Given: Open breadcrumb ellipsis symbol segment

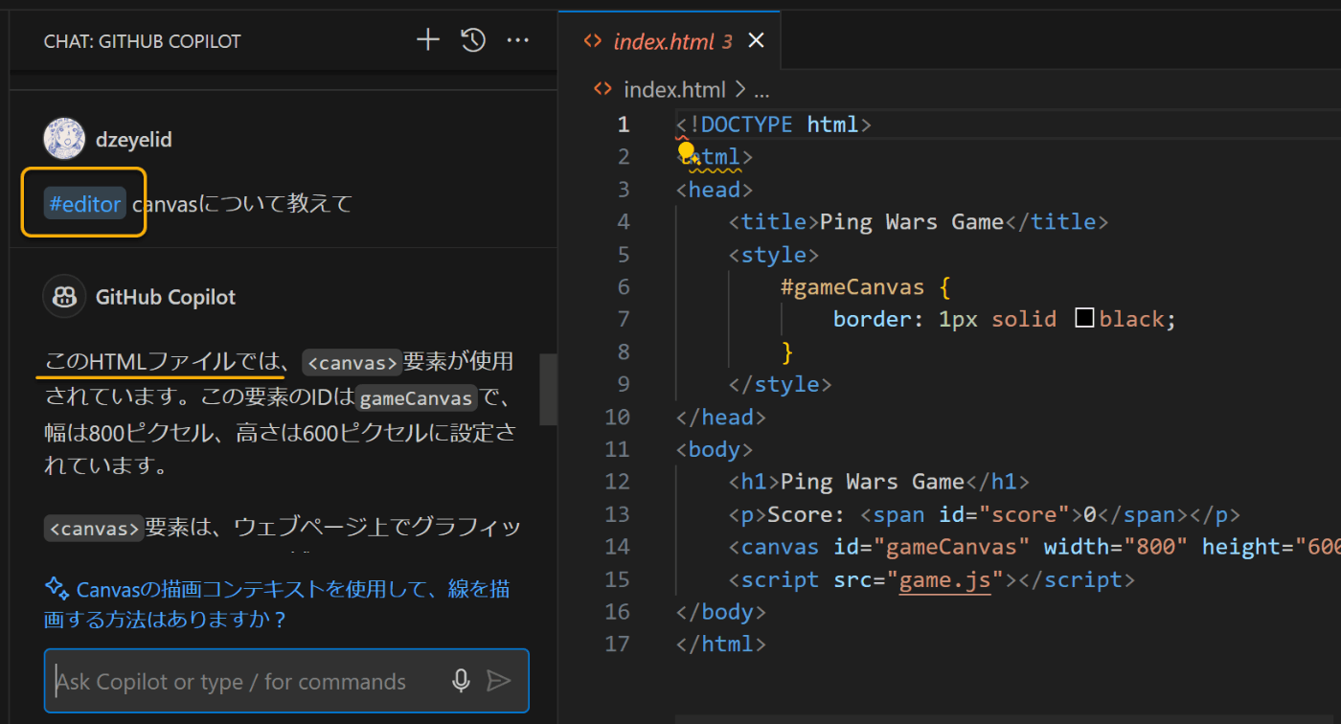Looking at the screenshot, I should [761, 92].
